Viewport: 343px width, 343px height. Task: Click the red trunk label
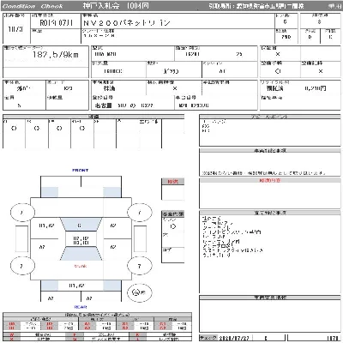pos(81,266)
